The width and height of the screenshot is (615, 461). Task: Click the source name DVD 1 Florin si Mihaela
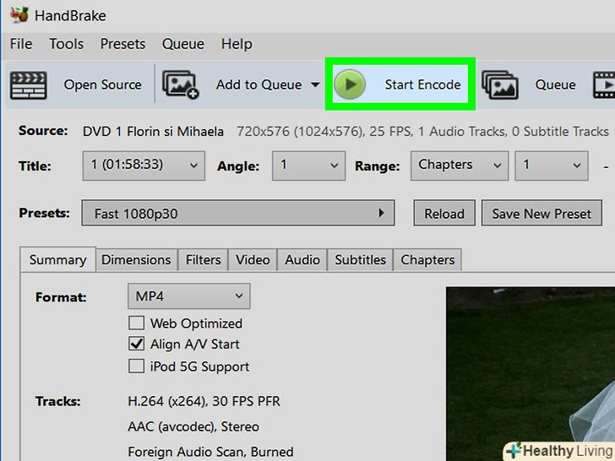(153, 131)
